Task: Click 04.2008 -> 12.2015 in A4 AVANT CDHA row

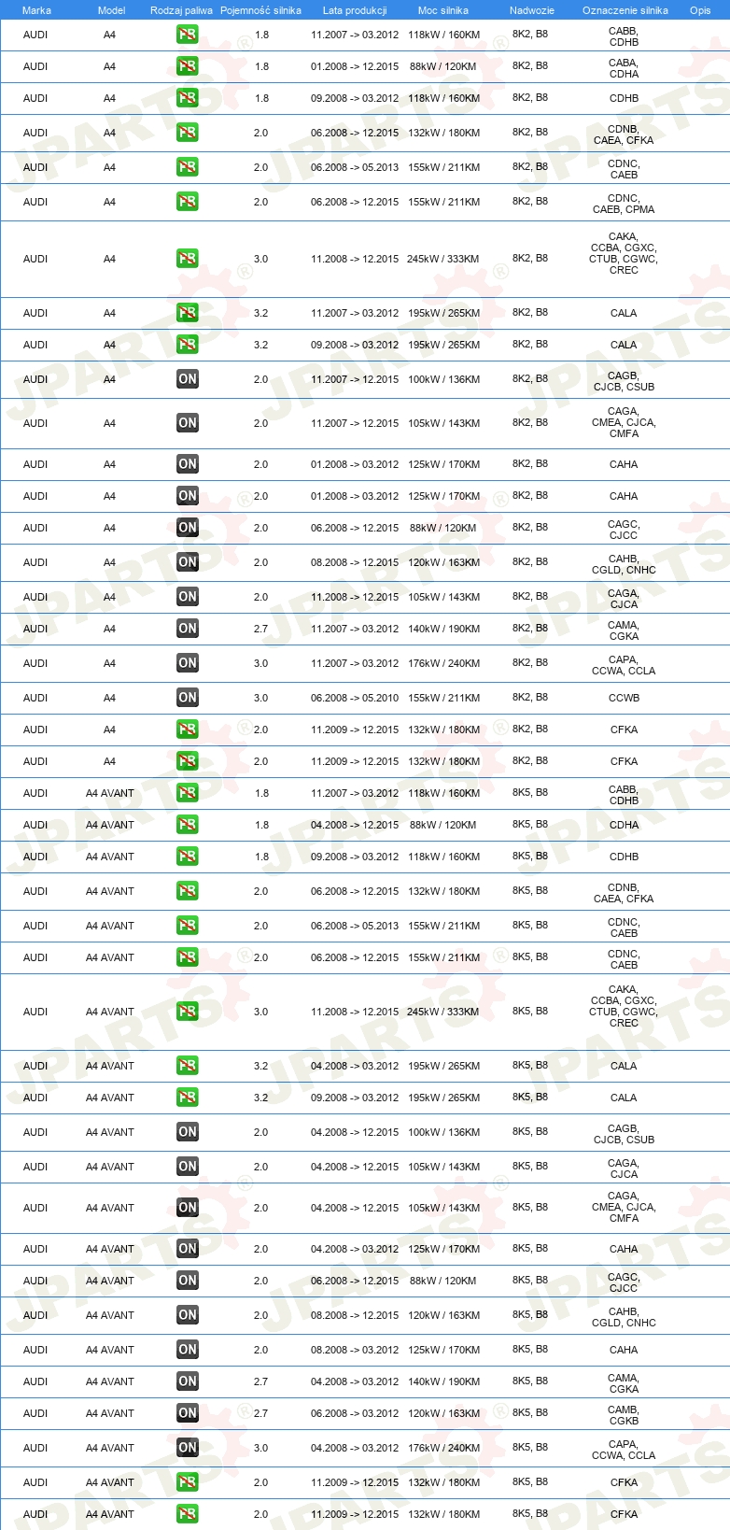Action: click(x=355, y=825)
